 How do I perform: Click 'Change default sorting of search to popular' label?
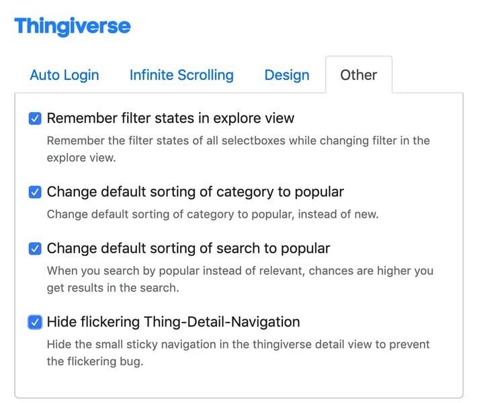(188, 249)
